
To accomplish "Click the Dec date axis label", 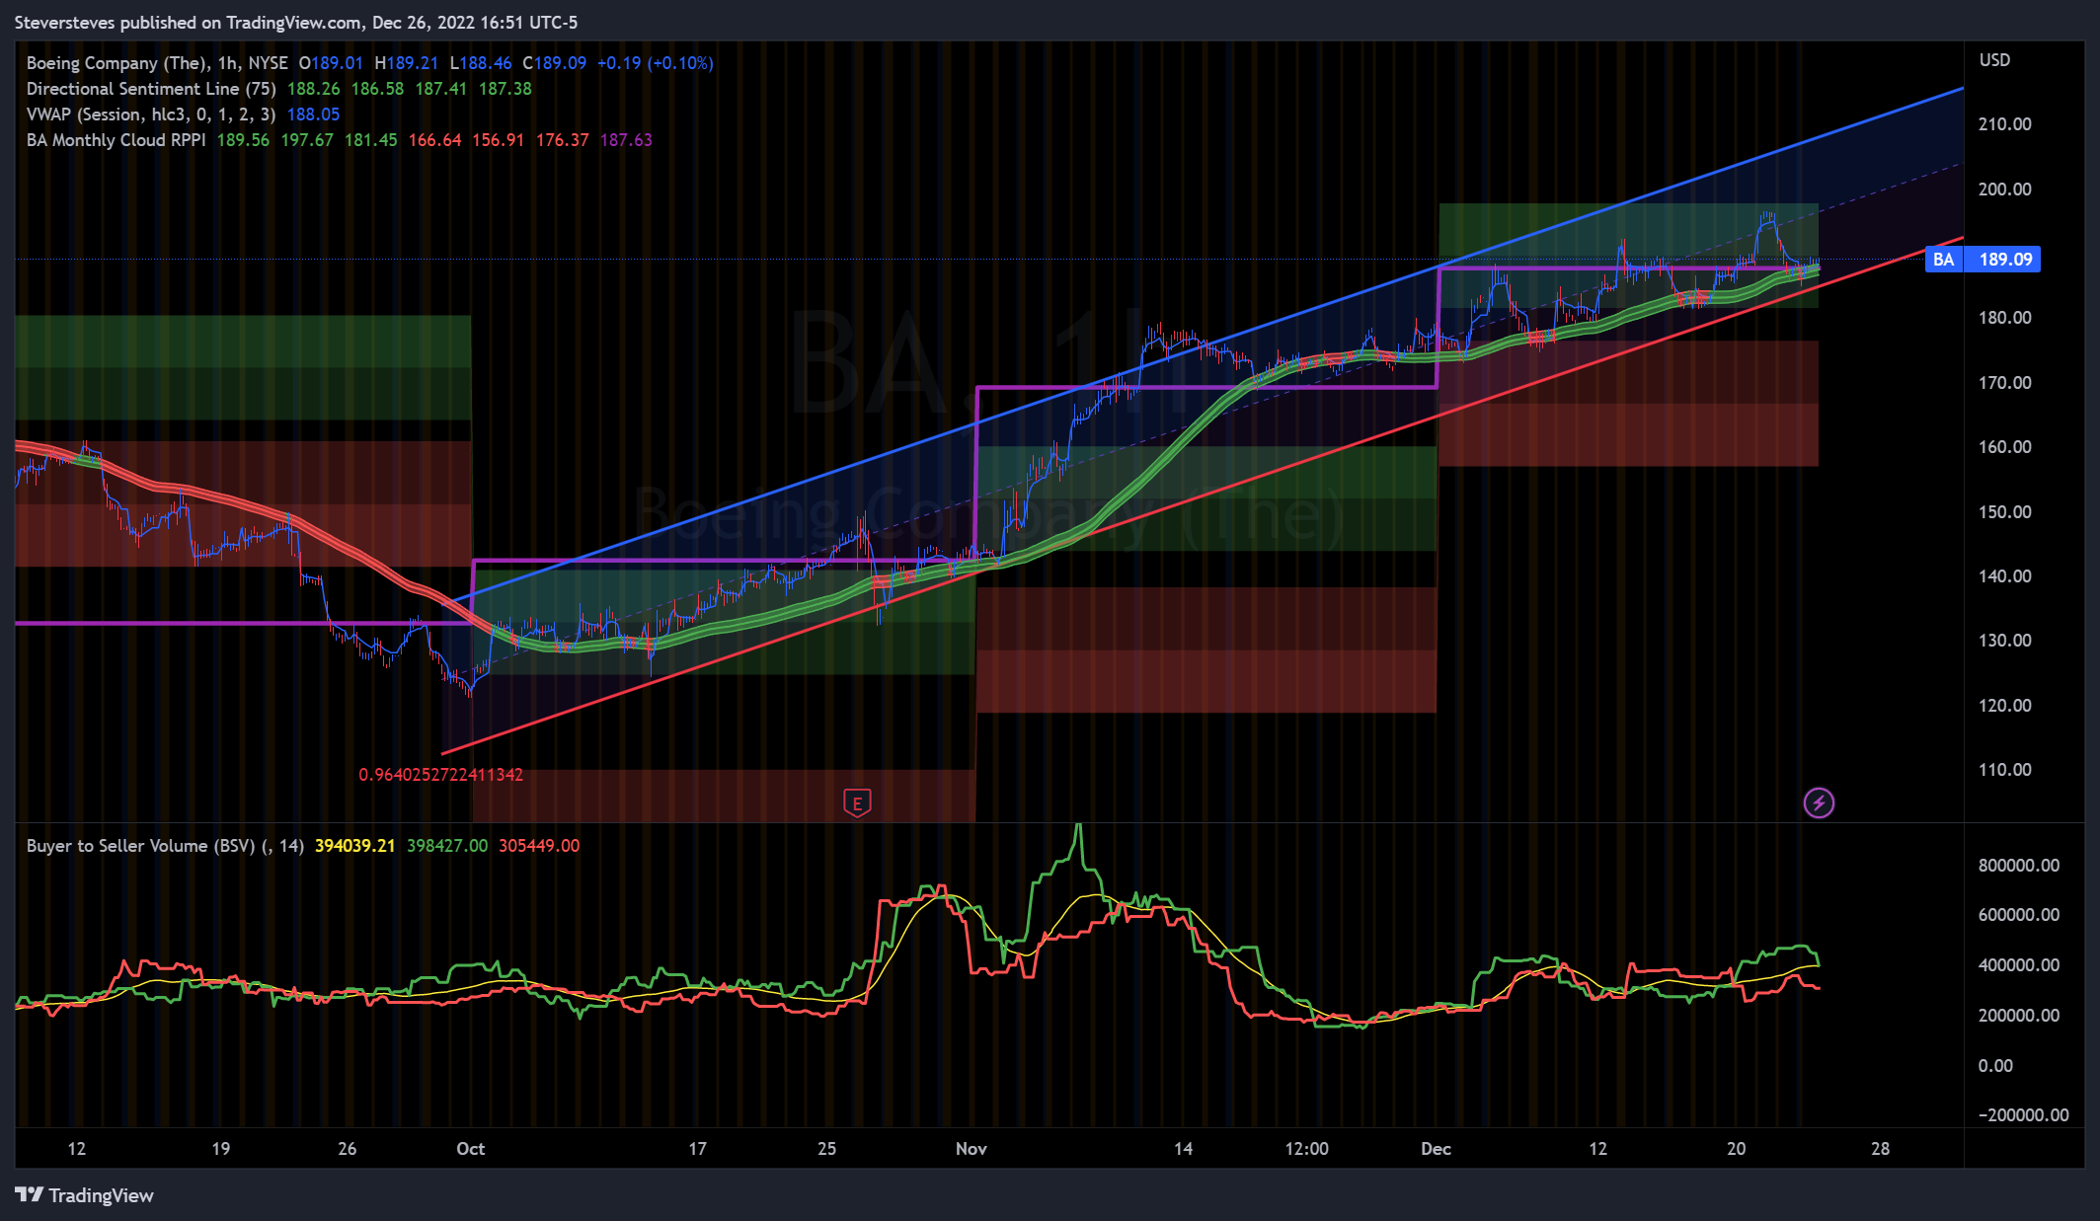I will (x=1436, y=1149).
